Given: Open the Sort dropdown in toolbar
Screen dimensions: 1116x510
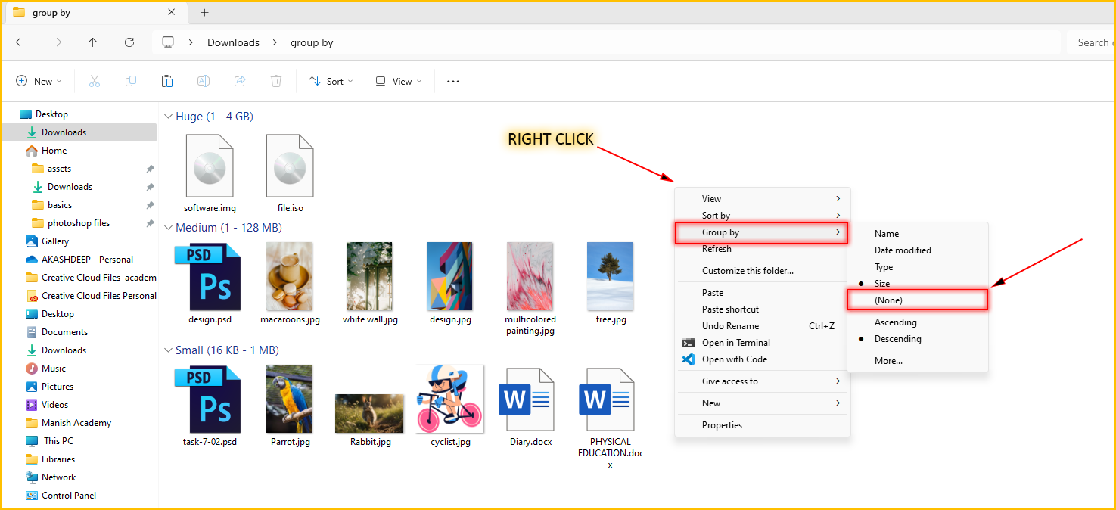Looking at the screenshot, I should click(331, 81).
